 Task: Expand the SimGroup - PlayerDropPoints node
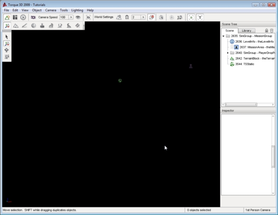click(x=228, y=53)
